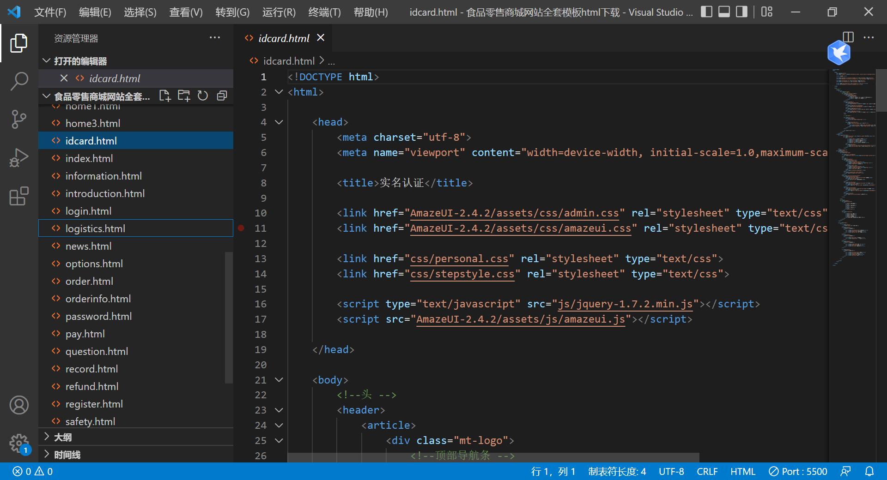Open the Manage gear settings icon
The width and height of the screenshot is (887, 480).
(19, 444)
